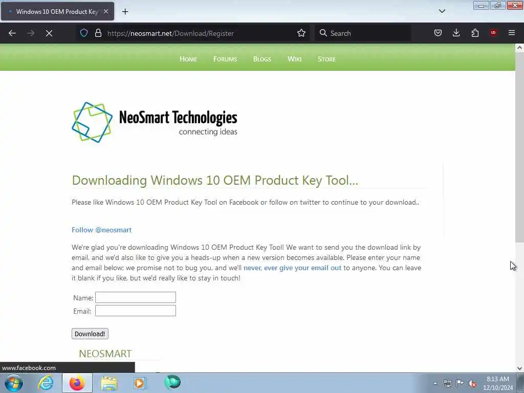This screenshot has height=393, width=524.
Task: Click the Follow @neosmart link
Action: 102,230
